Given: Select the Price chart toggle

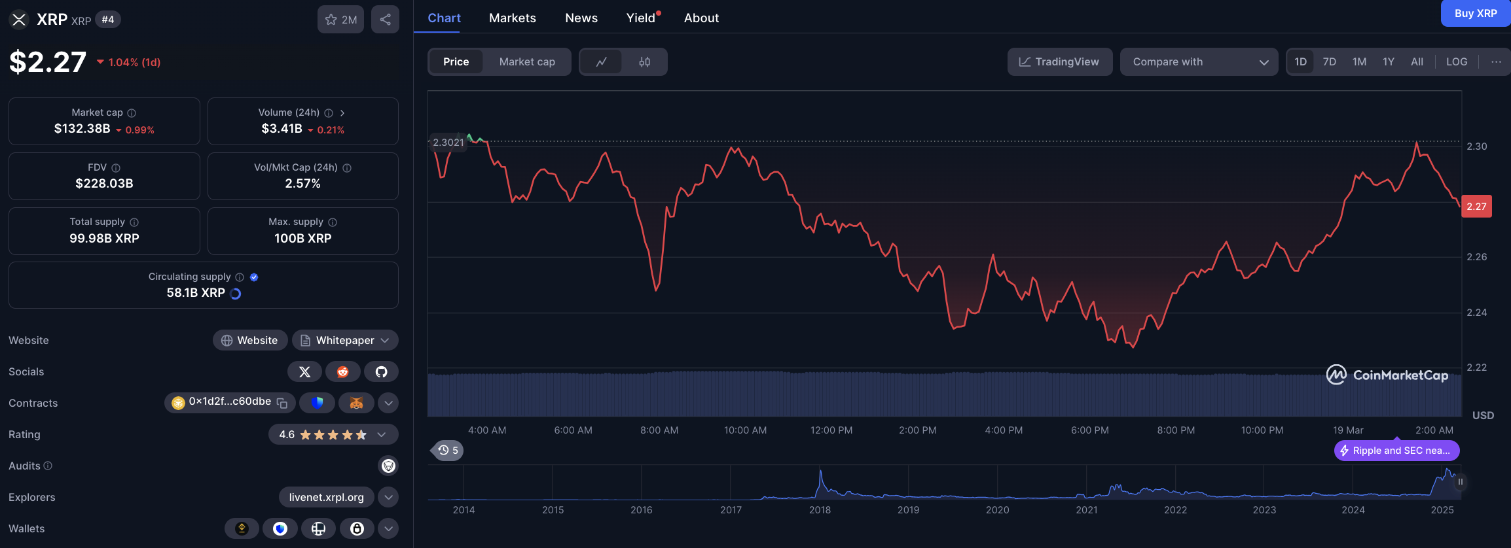Looking at the screenshot, I should pos(456,62).
